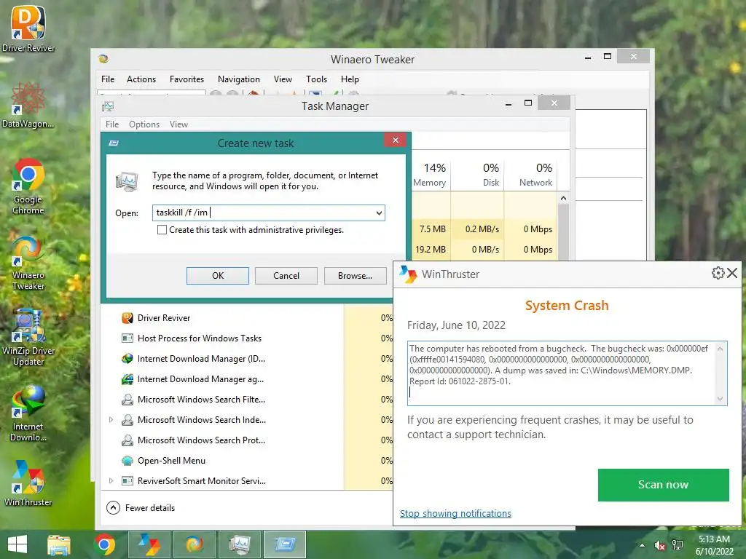Select the Internet Download Manager (ID... process
Viewport: 746px width, 559px height.
(247, 359)
